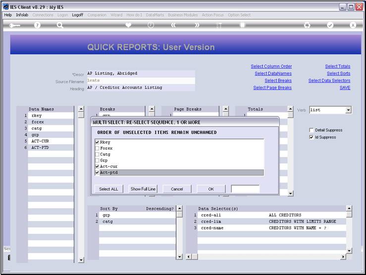Open the Help menu
This screenshot has height=275, width=366.
click(x=8, y=15)
